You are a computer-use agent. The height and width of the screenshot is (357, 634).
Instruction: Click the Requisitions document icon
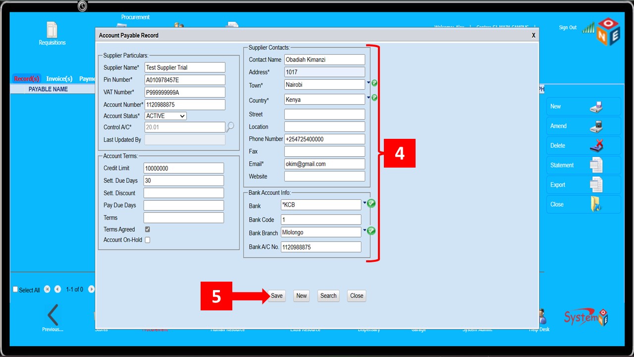pyautogui.click(x=52, y=30)
